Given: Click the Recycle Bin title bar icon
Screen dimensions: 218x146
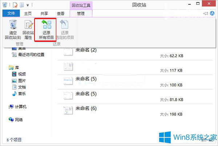Looking at the screenshot, I should (5, 5).
